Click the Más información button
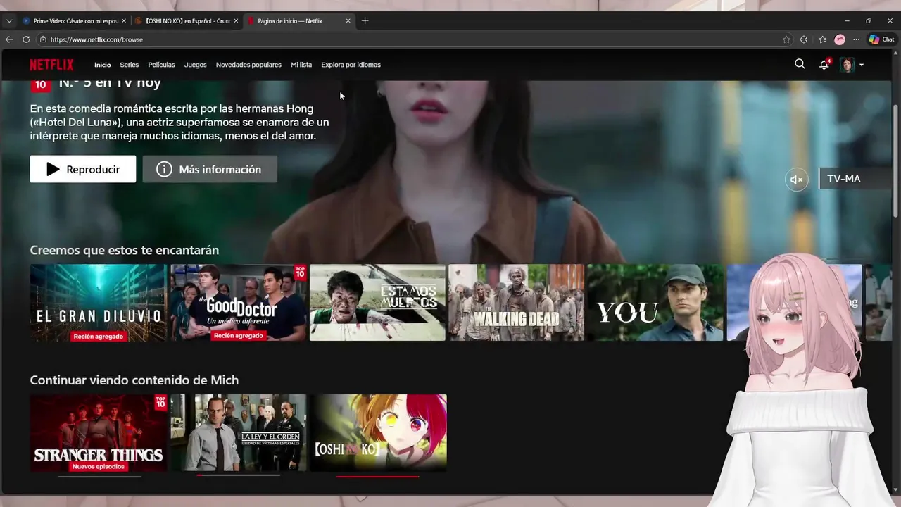Viewport: 901px width, 507px height. click(x=210, y=169)
